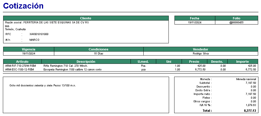The width and height of the screenshot is (261, 116).
Task: Select the date under the Fecha header
Action: point(195,23)
